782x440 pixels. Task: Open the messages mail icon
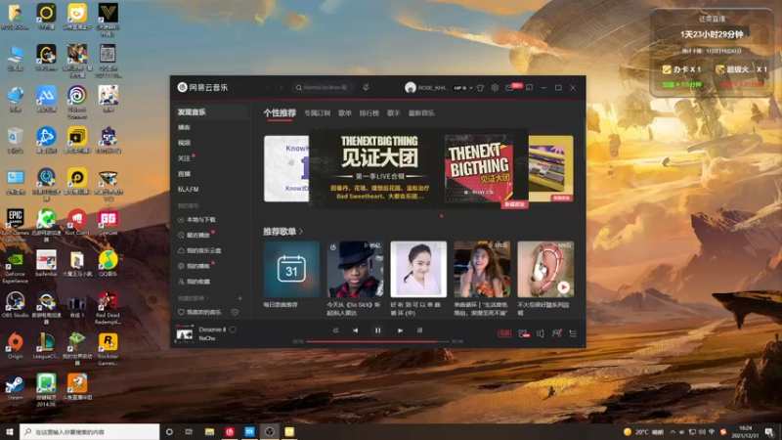pos(509,88)
